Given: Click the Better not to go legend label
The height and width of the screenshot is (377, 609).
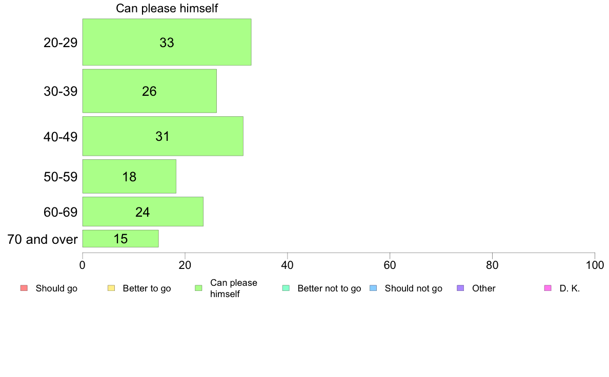Looking at the screenshot, I should 329,288.
